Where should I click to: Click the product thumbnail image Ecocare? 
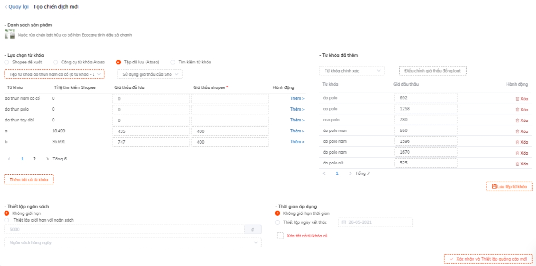10,34
